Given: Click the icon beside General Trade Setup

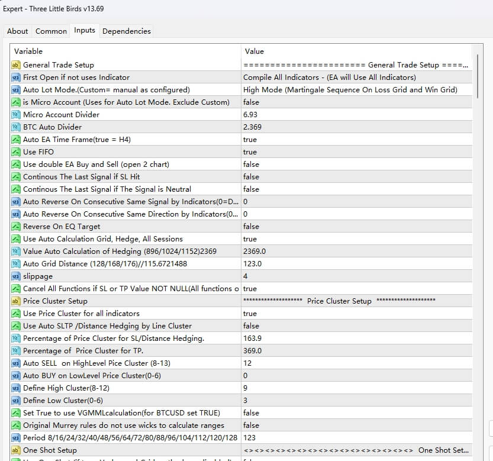Looking at the screenshot, I should [x=16, y=65].
